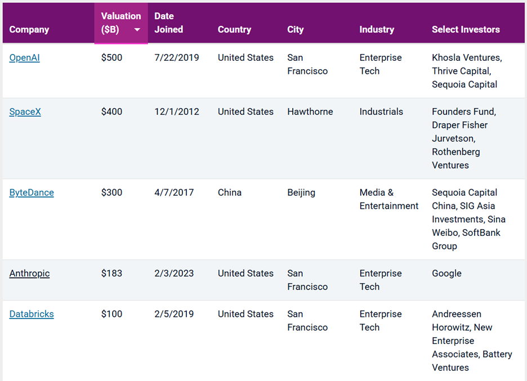The height and width of the screenshot is (381, 527).
Task: Click the Select Investors column header
Action: (466, 29)
